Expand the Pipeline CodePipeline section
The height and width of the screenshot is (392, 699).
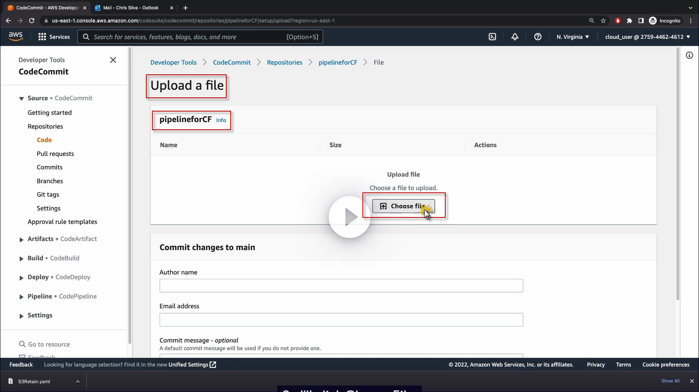pos(21,297)
